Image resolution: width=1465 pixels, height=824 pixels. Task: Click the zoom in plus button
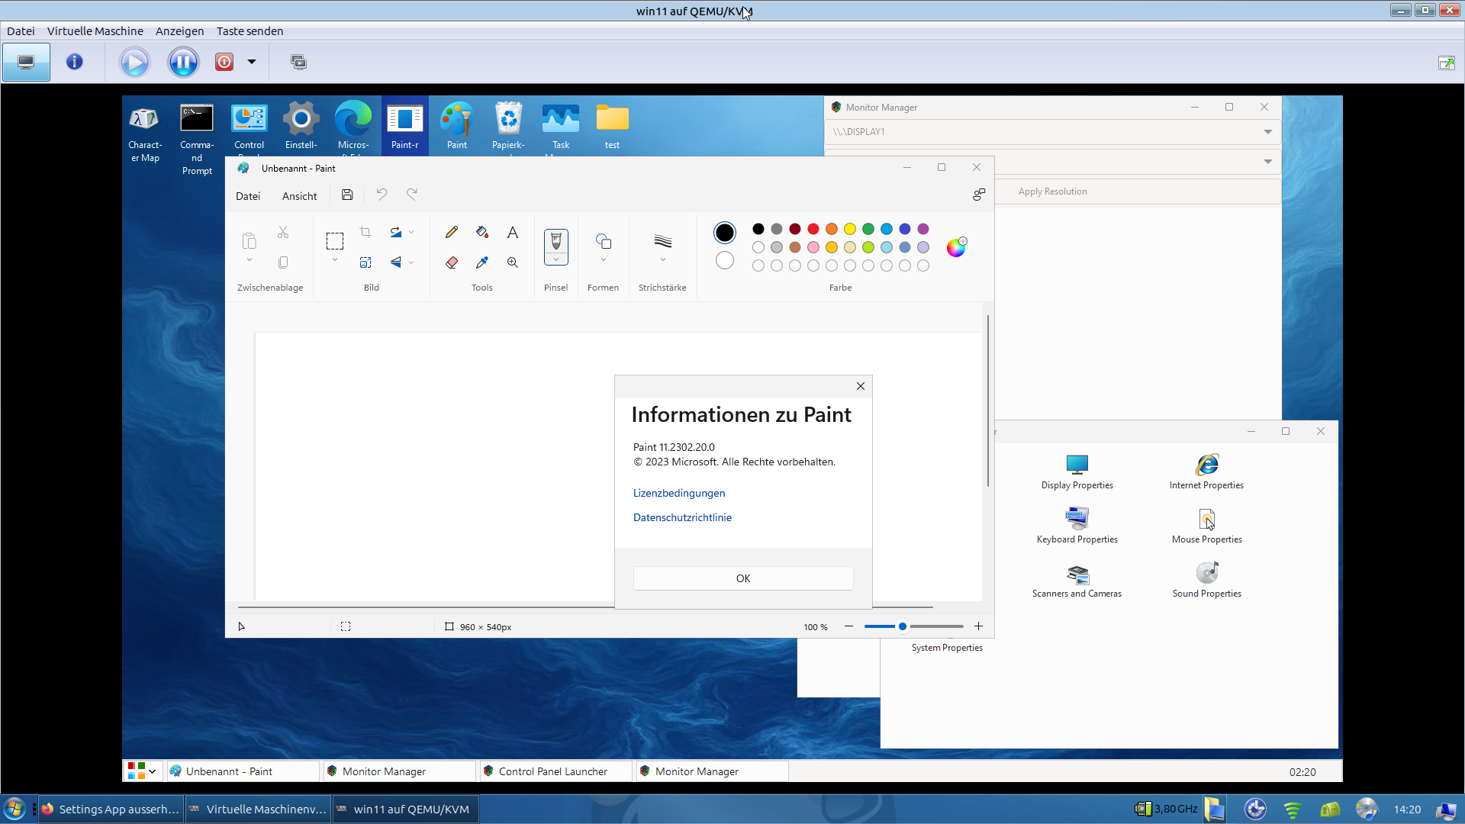pos(978,626)
